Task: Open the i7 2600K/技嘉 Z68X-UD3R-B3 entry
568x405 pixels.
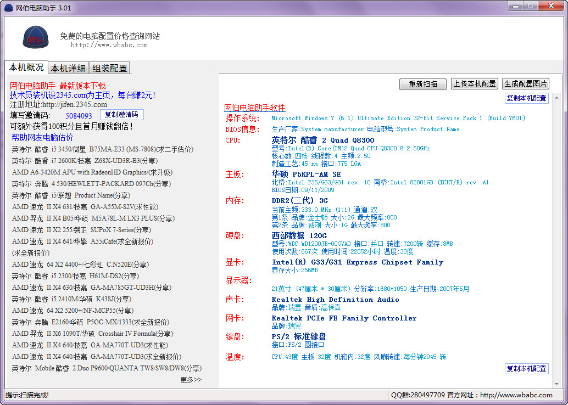Action: 85,161
